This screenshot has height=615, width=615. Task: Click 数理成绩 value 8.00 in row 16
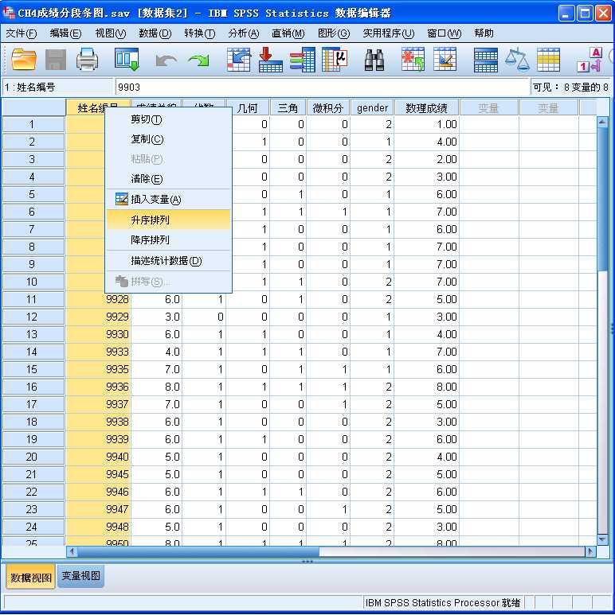426,387
